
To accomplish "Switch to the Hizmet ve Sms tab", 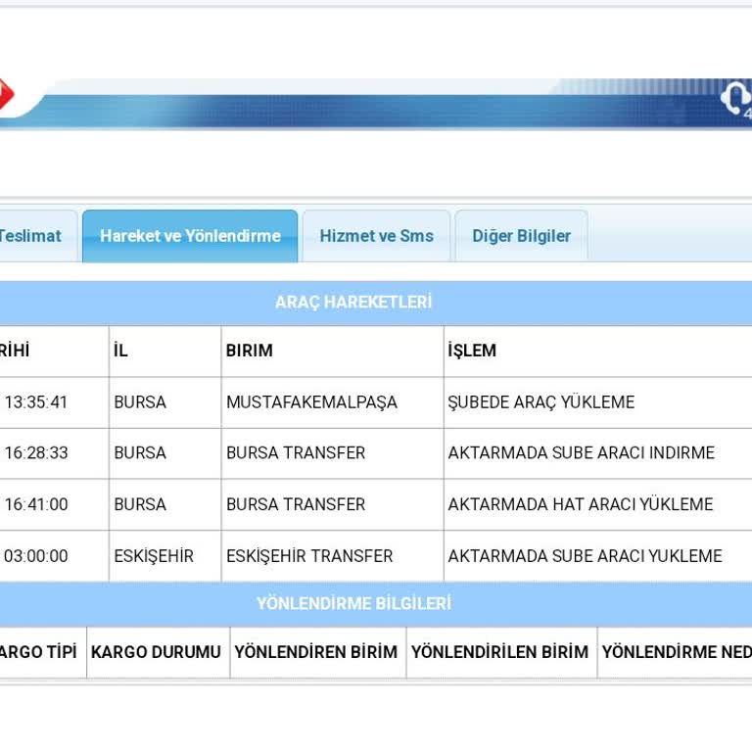I will click(x=376, y=236).
